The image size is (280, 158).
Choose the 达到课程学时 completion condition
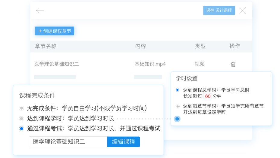21,118
